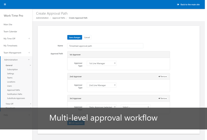Open Substitute Approvers page
Screen dimensions: 207x140
pyautogui.click(x=16, y=98)
